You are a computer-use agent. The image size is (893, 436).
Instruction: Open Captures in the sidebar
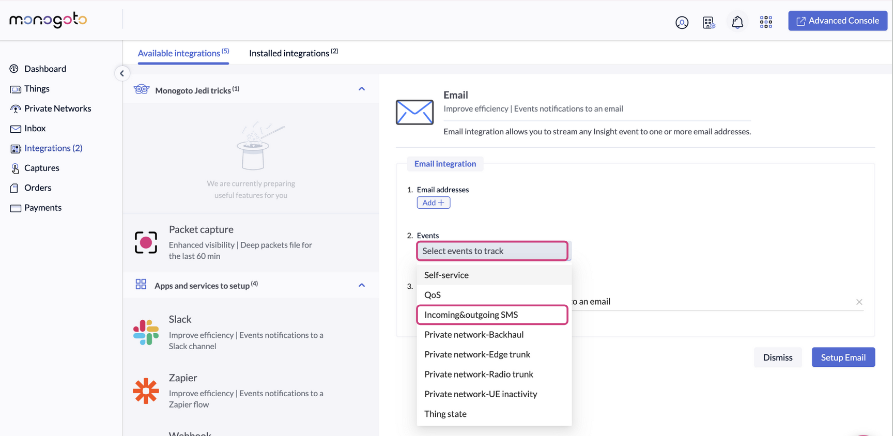pos(41,168)
